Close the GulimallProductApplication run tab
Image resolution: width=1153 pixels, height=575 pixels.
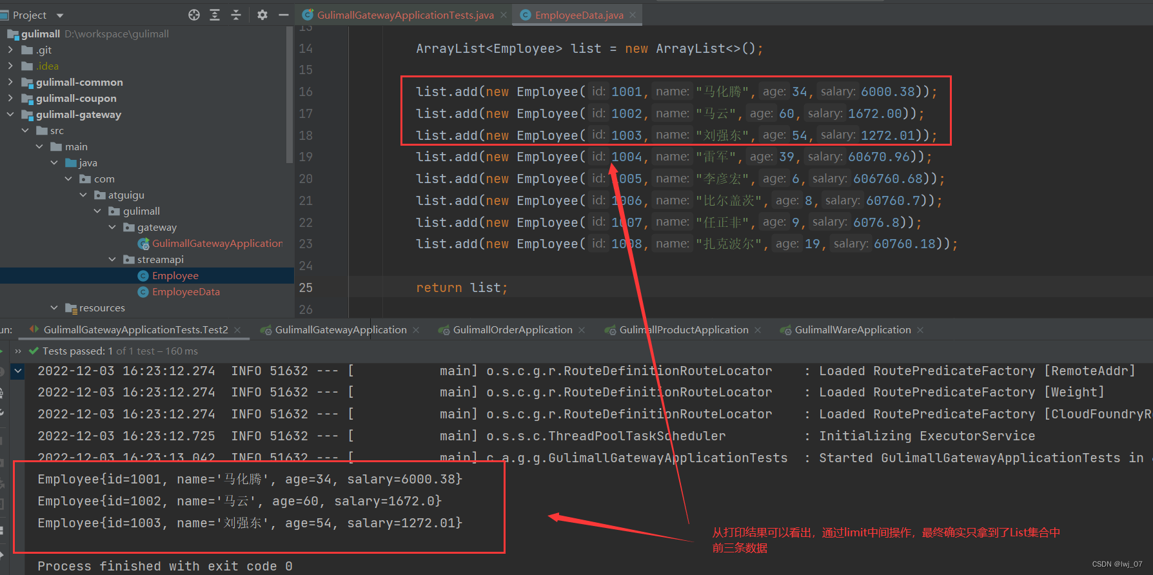(x=758, y=330)
